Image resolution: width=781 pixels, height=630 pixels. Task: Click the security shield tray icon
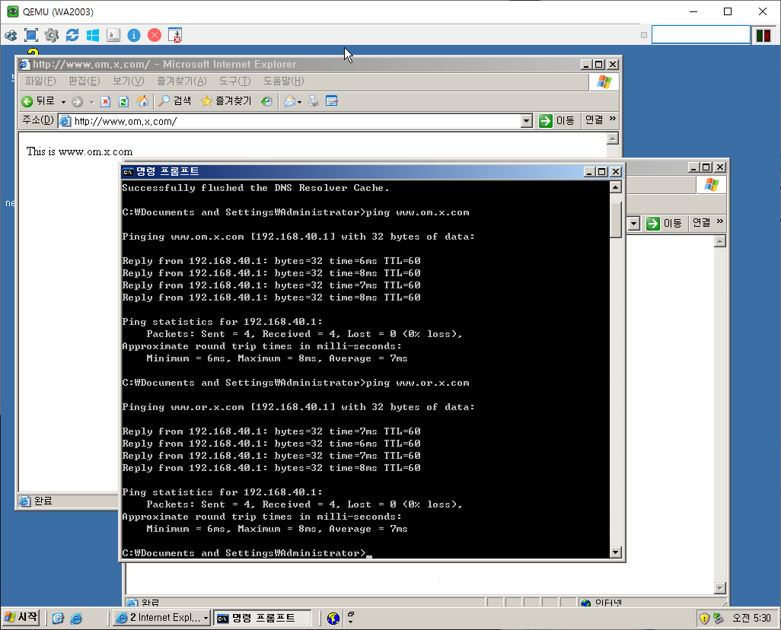click(704, 619)
